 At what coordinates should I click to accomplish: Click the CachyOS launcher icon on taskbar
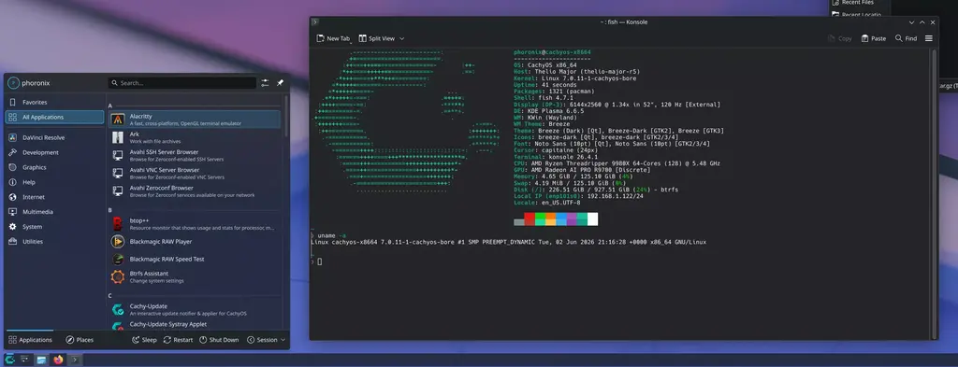(x=10, y=360)
